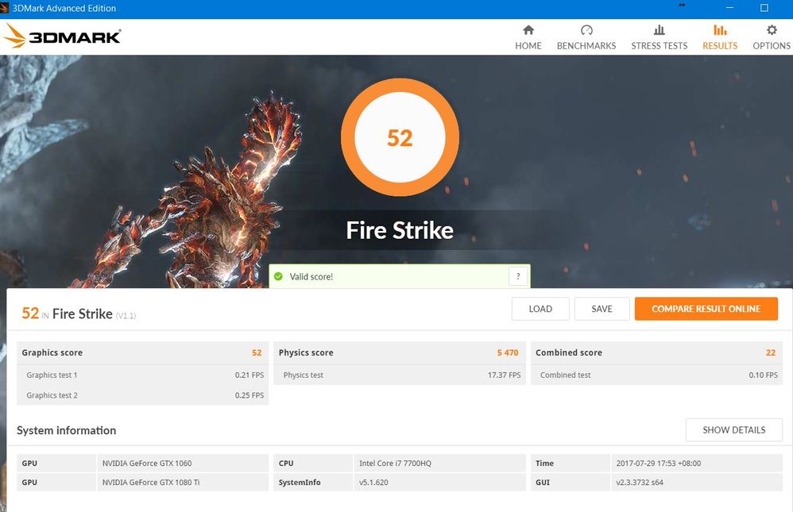This screenshot has height=512, width=793.
Task: Click the 5 470 physics score value
Action: point(508,352)
